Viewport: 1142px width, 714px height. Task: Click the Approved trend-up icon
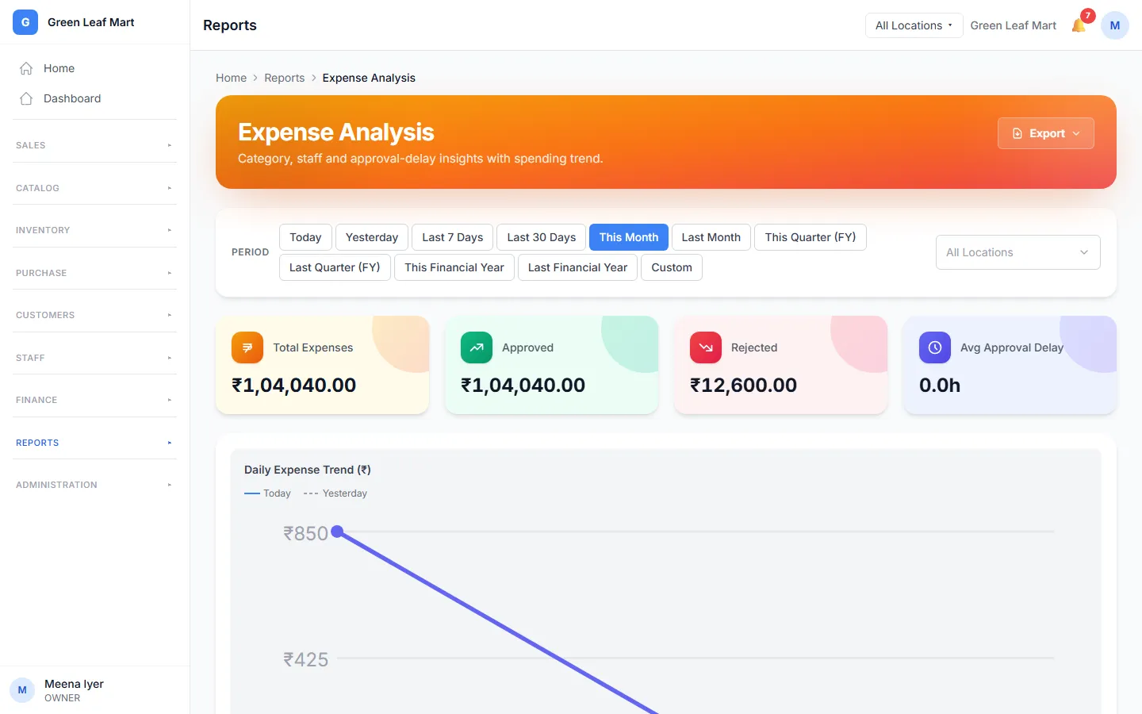[477, 347]
